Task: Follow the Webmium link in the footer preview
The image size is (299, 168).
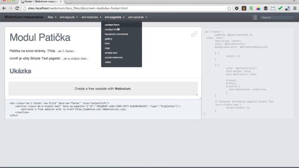Action: point(122,89)
